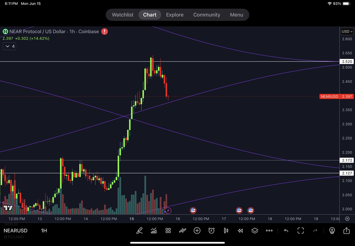Image resolution: width=355 pixels, height=246 pixels.
Task: Open the Menu tab
Action: coord(236,15)
